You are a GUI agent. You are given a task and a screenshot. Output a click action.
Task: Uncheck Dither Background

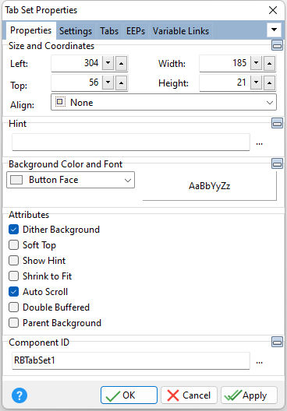[x=14, y=230]
